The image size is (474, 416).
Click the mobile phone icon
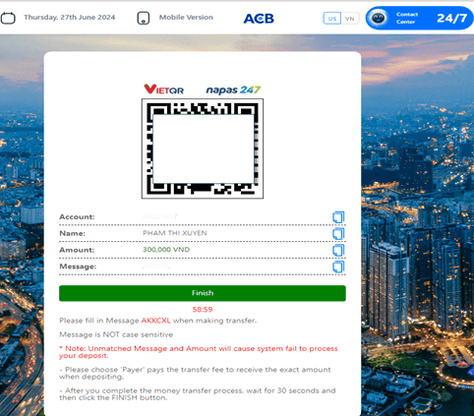144,18
